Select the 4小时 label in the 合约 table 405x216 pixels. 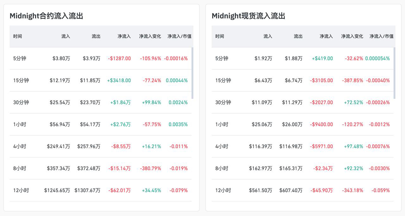[20, 146]
